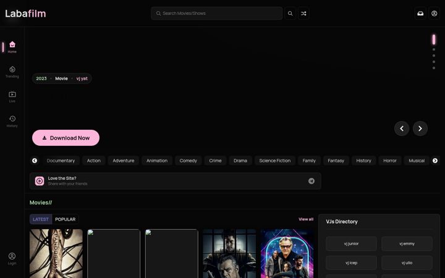This screenshot has height=278, width=445.
Task: Open the View all movies link
Action: [306, 219]
